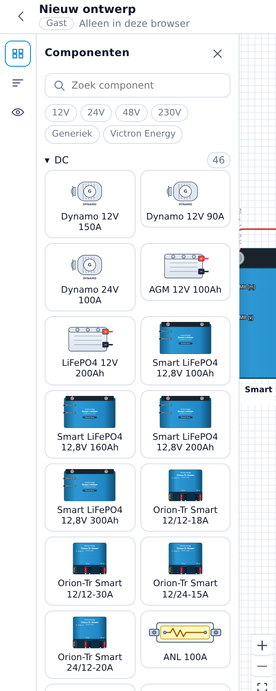Click the Gast user badge
The height and width of the screenshot is (691, 276).
56,24
